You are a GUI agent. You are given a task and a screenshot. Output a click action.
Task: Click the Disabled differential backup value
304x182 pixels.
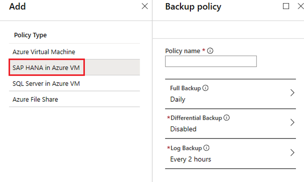point(183,129)
